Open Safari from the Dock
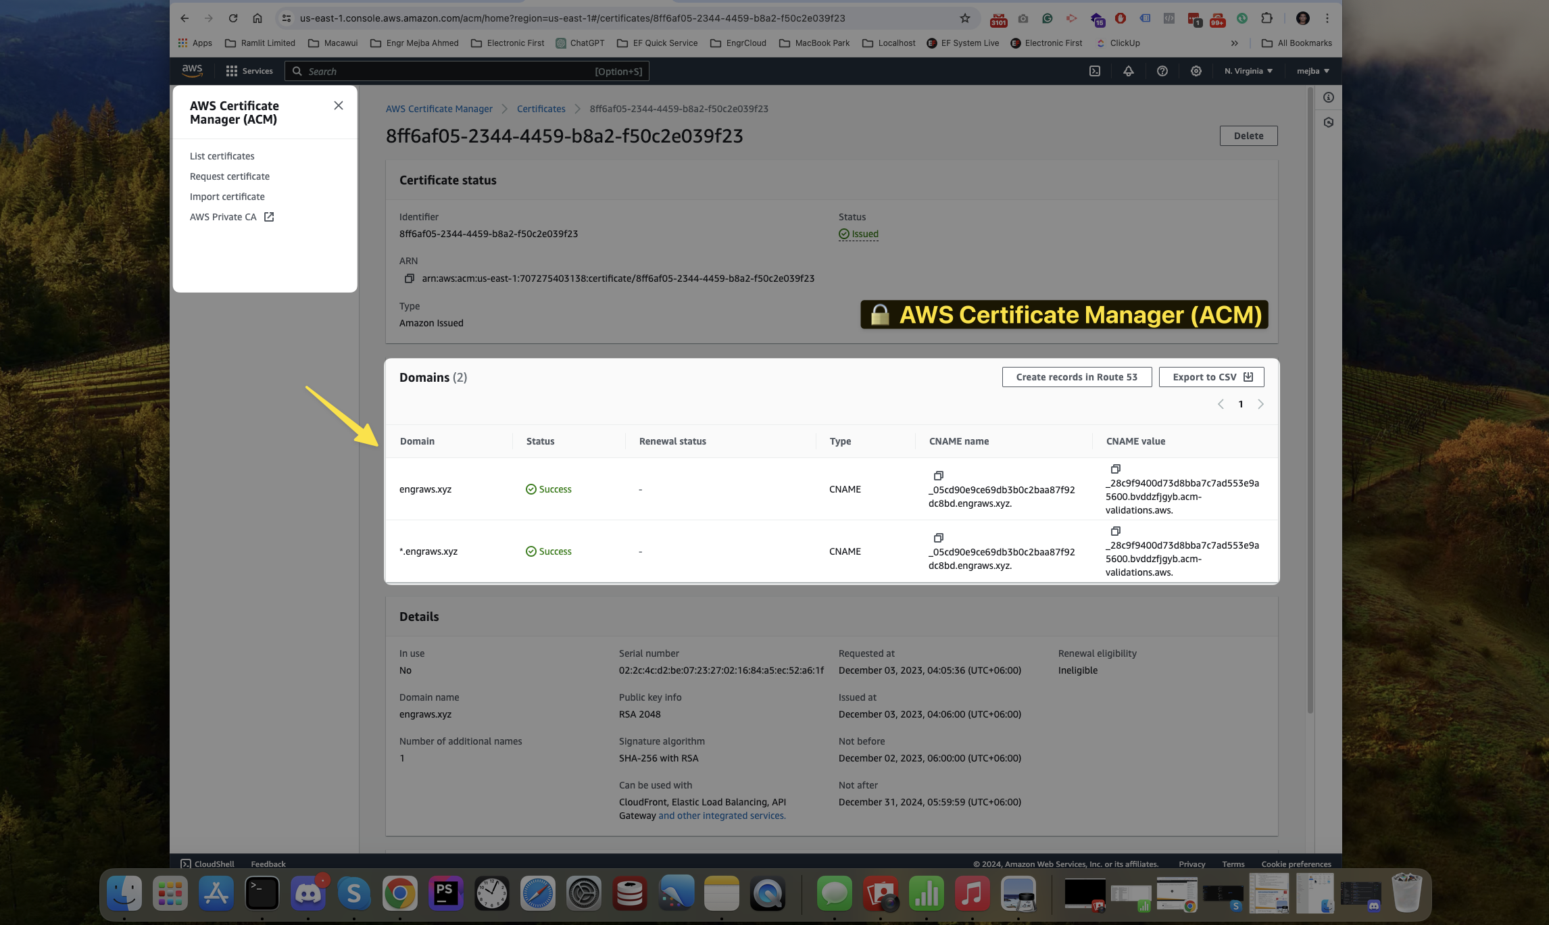Viewport: 1549px width, 925px height. tap(538, 893)
